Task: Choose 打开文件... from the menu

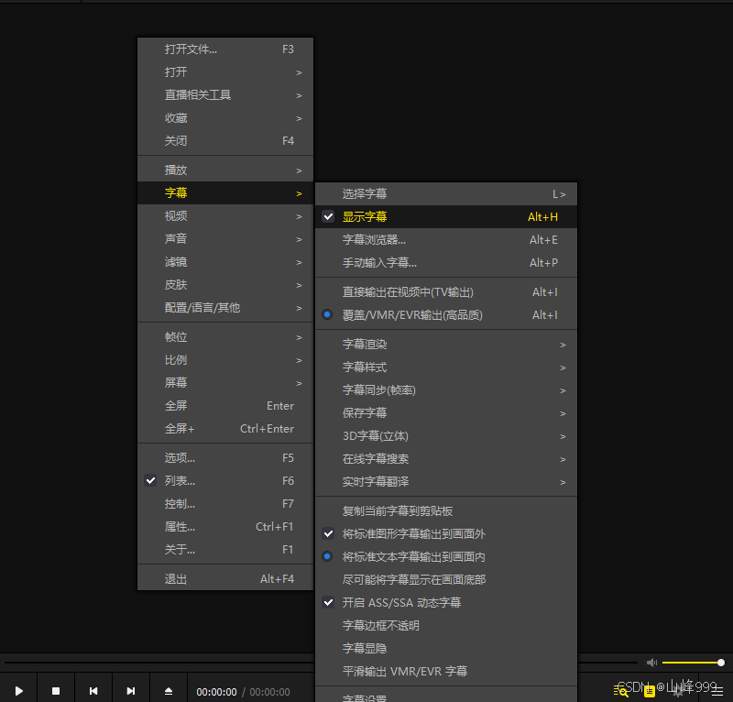Action: pos(225,49)
